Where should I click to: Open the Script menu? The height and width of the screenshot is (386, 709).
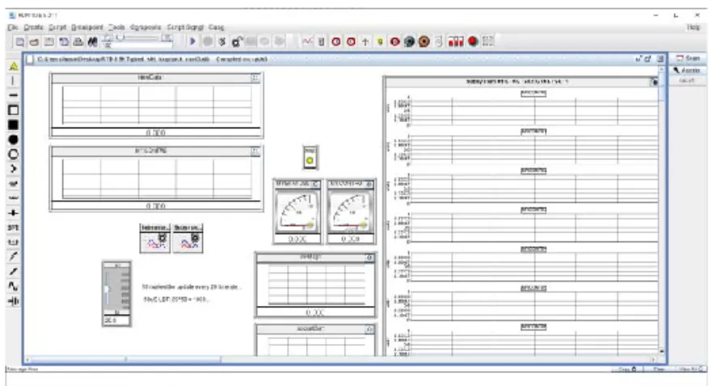pyautogui.click(x=57, y=27)
